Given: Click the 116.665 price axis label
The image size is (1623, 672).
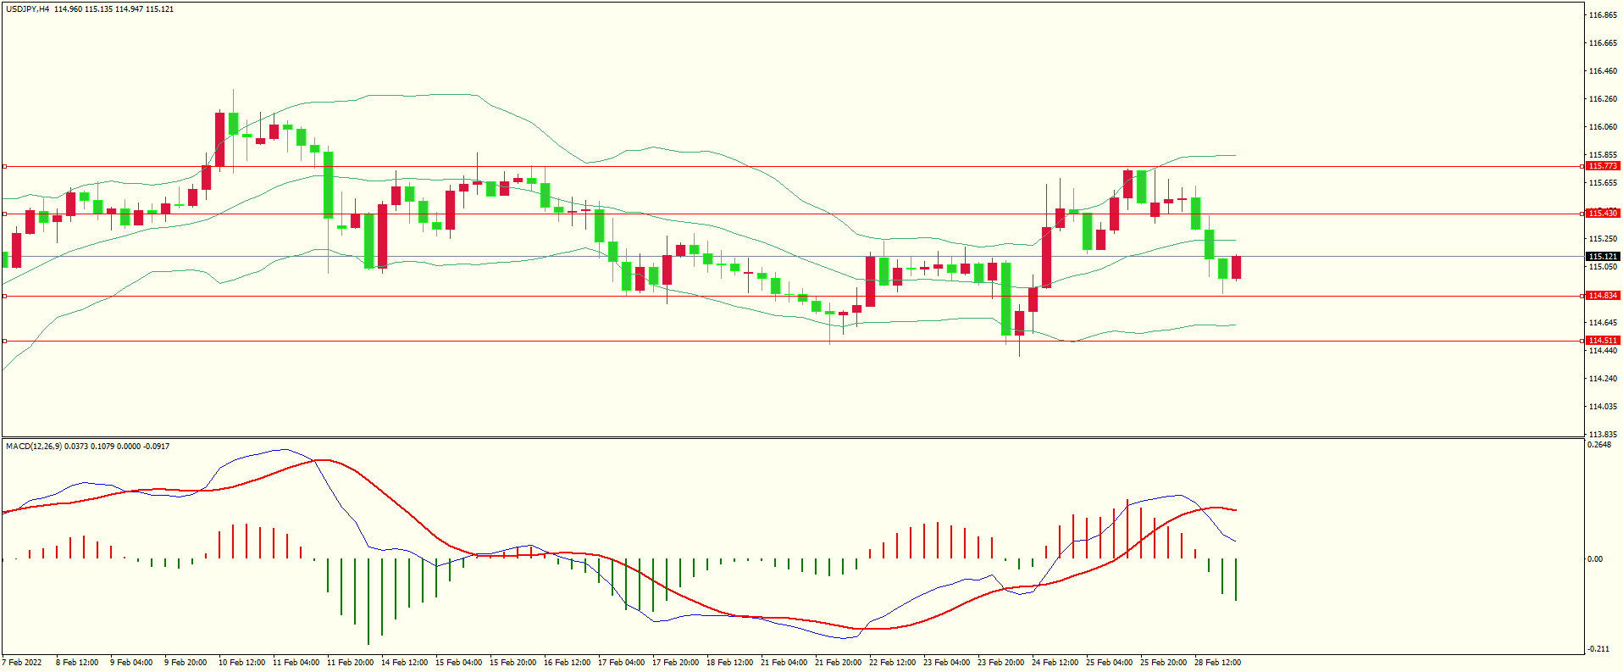Looking at the screenshot, I should pyautogui.click(x=1603, y=43).
